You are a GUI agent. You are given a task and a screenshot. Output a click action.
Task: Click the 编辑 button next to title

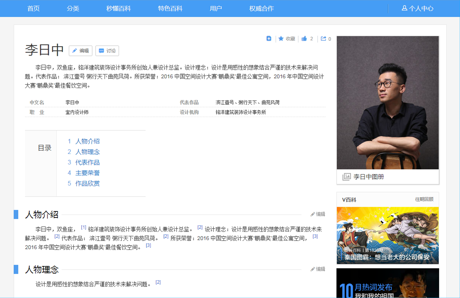(x=80, y=51)
